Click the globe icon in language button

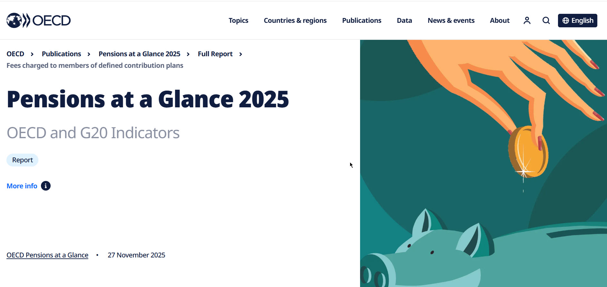click(566, 21)
